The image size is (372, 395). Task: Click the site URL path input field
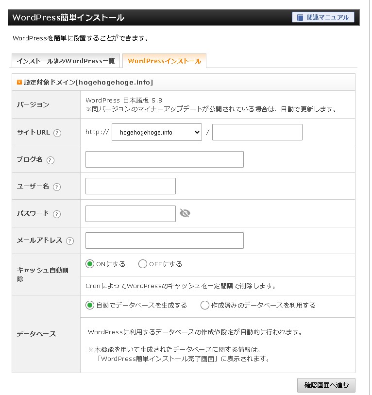pos(257,132)
